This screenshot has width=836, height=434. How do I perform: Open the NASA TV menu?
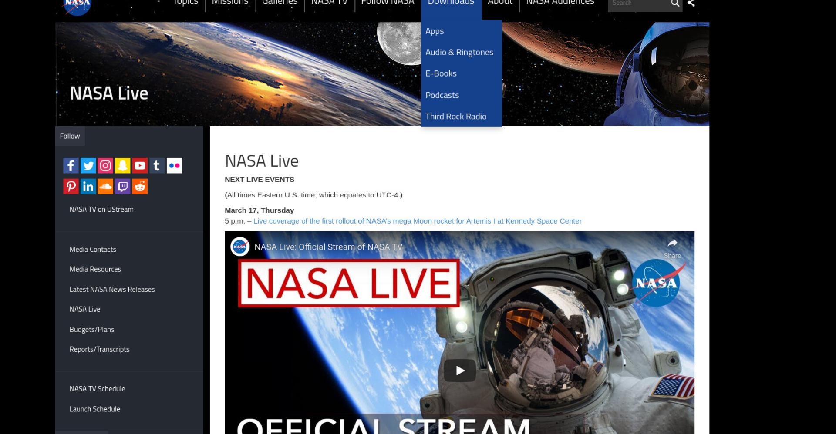coord(329,3)
